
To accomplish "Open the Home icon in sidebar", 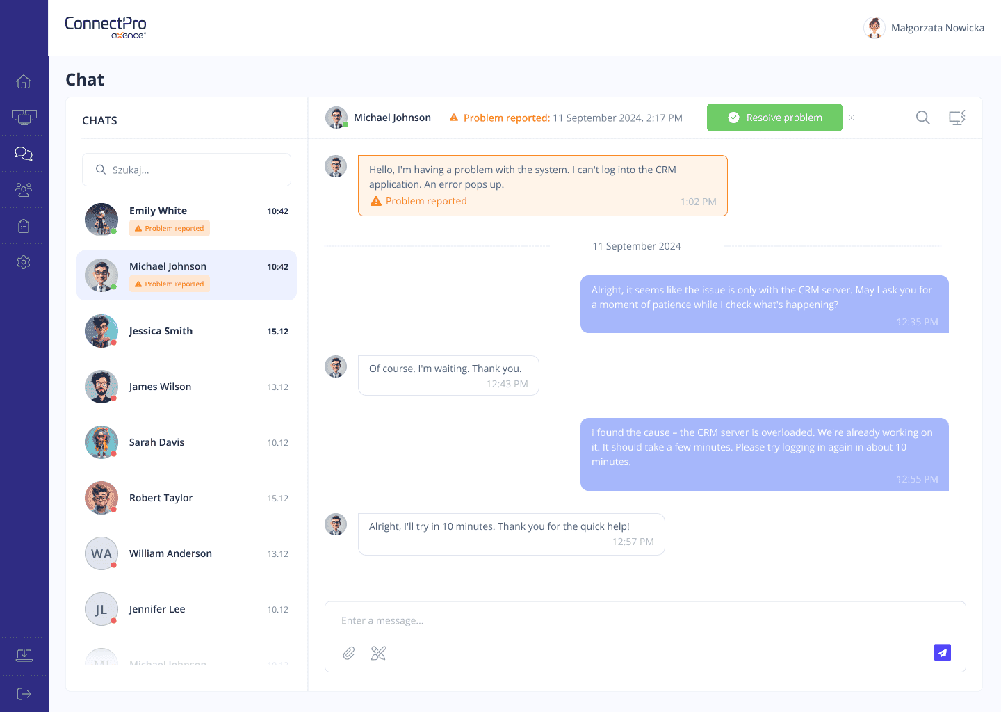I will pyautogui.click(x=24, y=81).
